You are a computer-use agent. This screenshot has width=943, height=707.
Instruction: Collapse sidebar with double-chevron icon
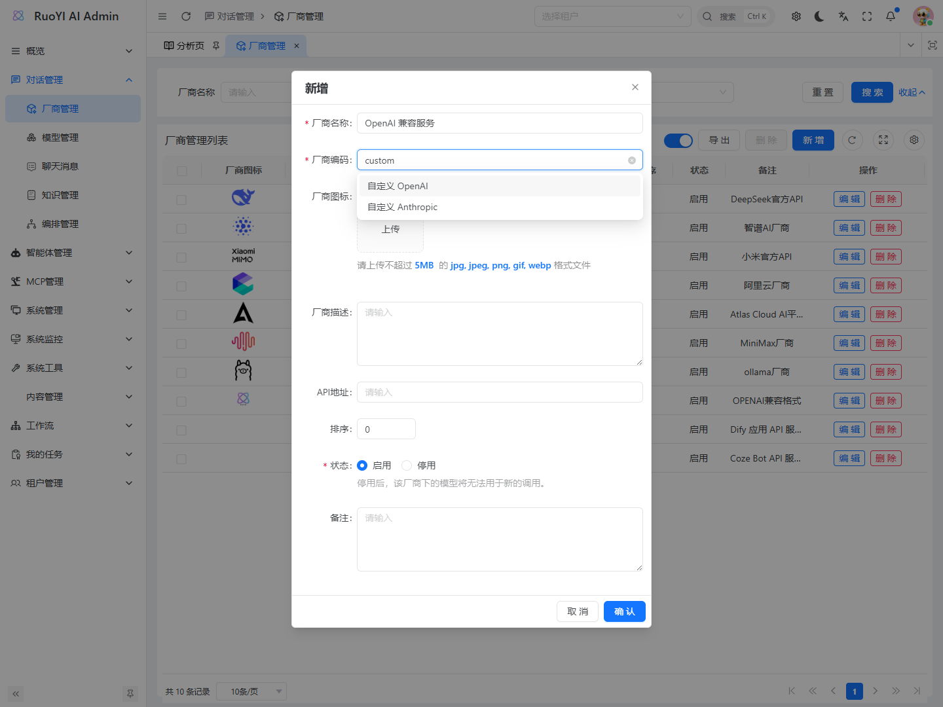16,694
